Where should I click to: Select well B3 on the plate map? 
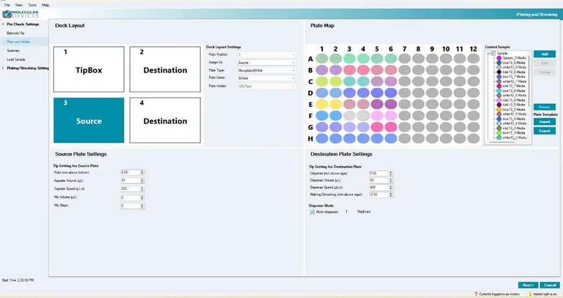click(350, 70)
